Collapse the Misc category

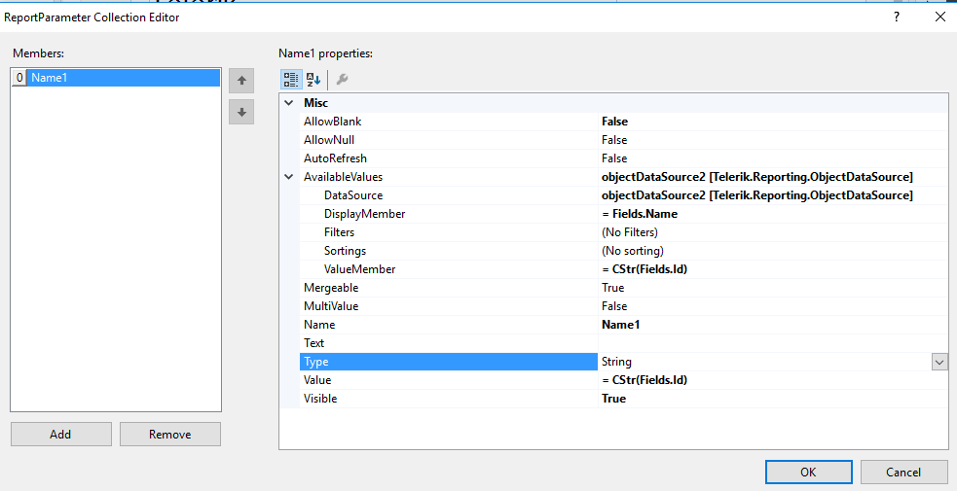coord(288,102)
